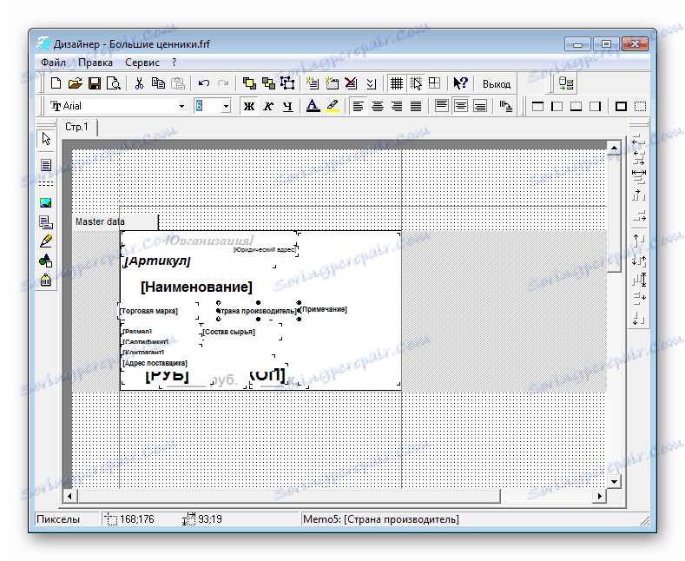Select the arrow pointer tool
Image resolution: width=685 pixels, height=561 pixels.
tap(46, 139)
